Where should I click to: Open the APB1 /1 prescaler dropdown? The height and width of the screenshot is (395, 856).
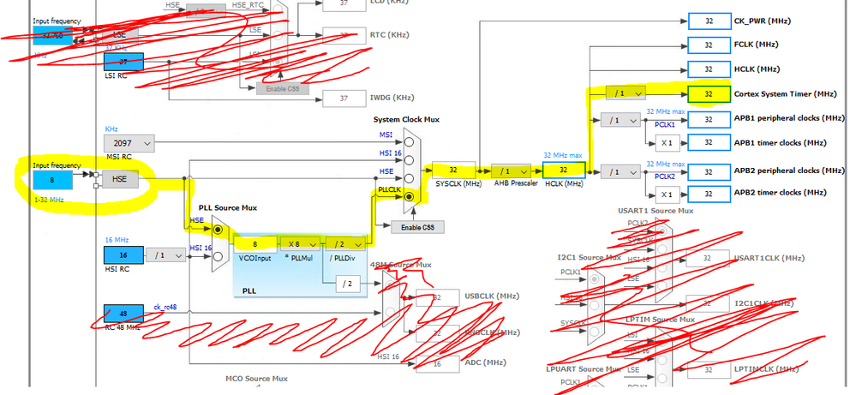point(620,120)
